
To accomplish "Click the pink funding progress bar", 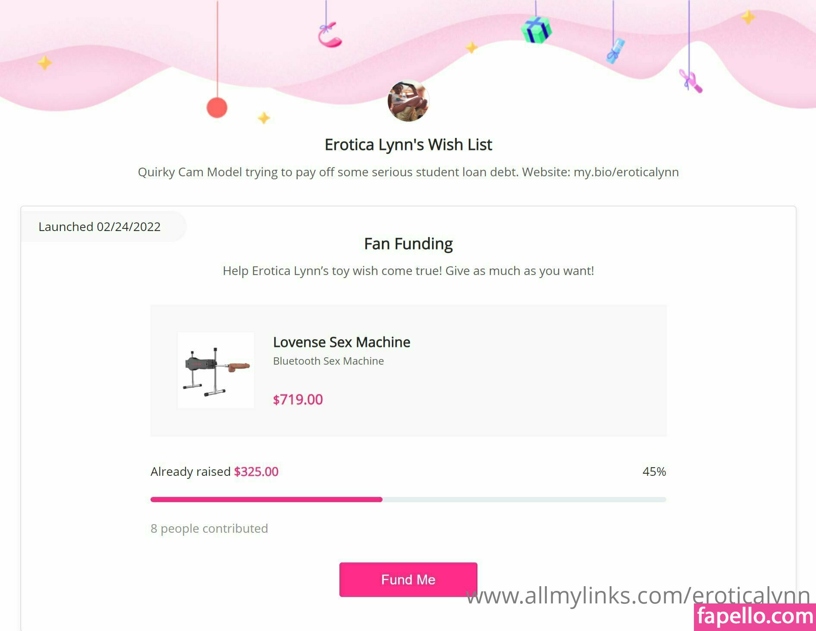I will (x=266, y=500).
